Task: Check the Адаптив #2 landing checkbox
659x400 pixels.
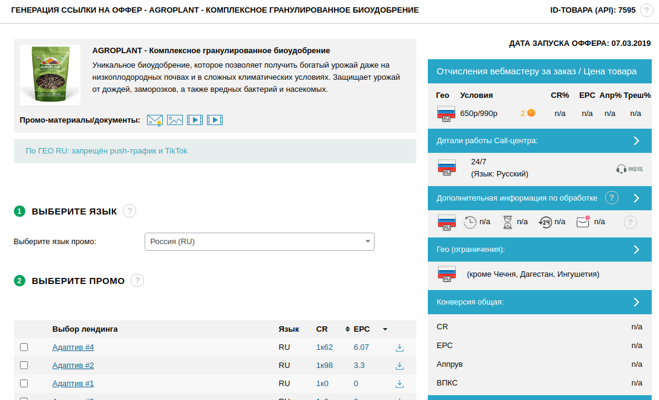Action: click(x=24, y=365)
